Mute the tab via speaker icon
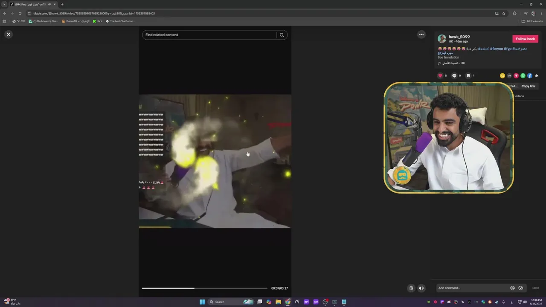Image resolution: width=546 pixels, height=307 pixels. pos(49,4)
